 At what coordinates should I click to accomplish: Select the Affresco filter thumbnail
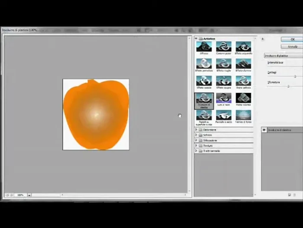(x=203, y=47)
